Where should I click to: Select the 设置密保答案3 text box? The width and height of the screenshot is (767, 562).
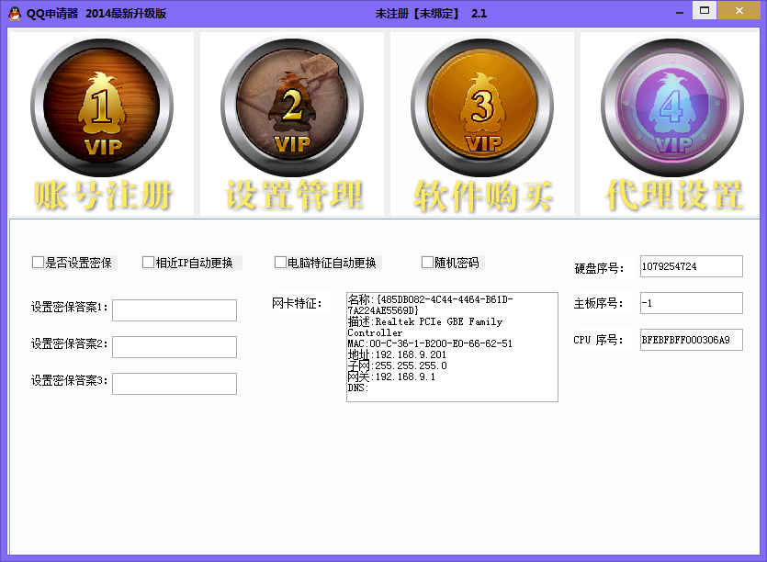coord(174,383)
